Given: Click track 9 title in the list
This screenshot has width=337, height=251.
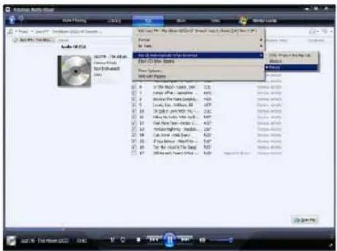Looking at the screenshot, I should pos(173,105).
